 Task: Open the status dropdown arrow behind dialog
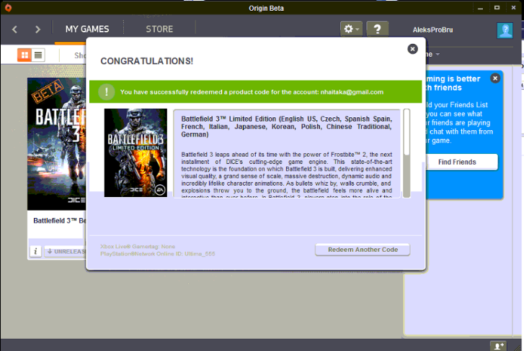438,55
